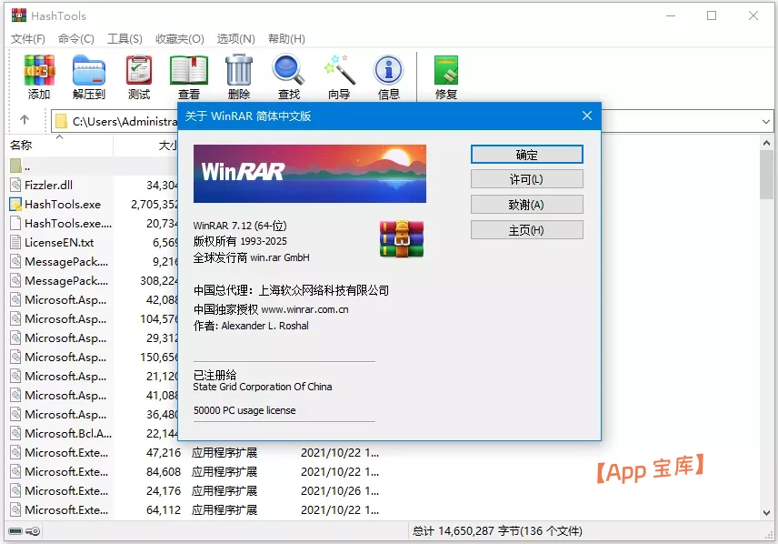Image resolution: width=778 pixels, height=544 pixels.
Task: Navigate up using the parent folder arrow
Action: 25,120
